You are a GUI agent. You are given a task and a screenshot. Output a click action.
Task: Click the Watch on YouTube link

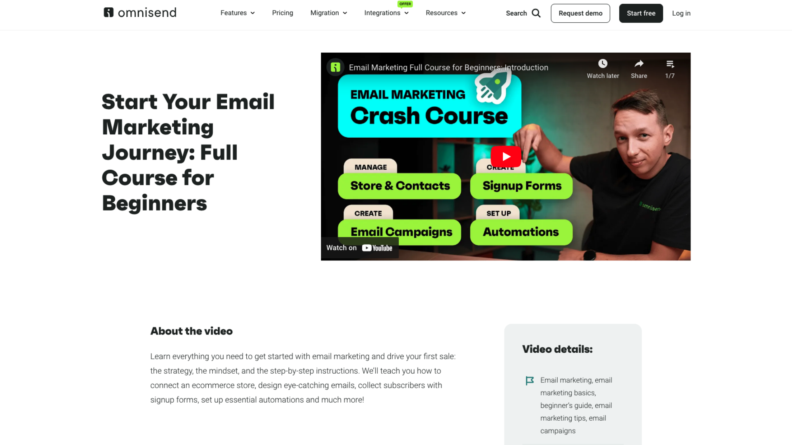[360, 248]
